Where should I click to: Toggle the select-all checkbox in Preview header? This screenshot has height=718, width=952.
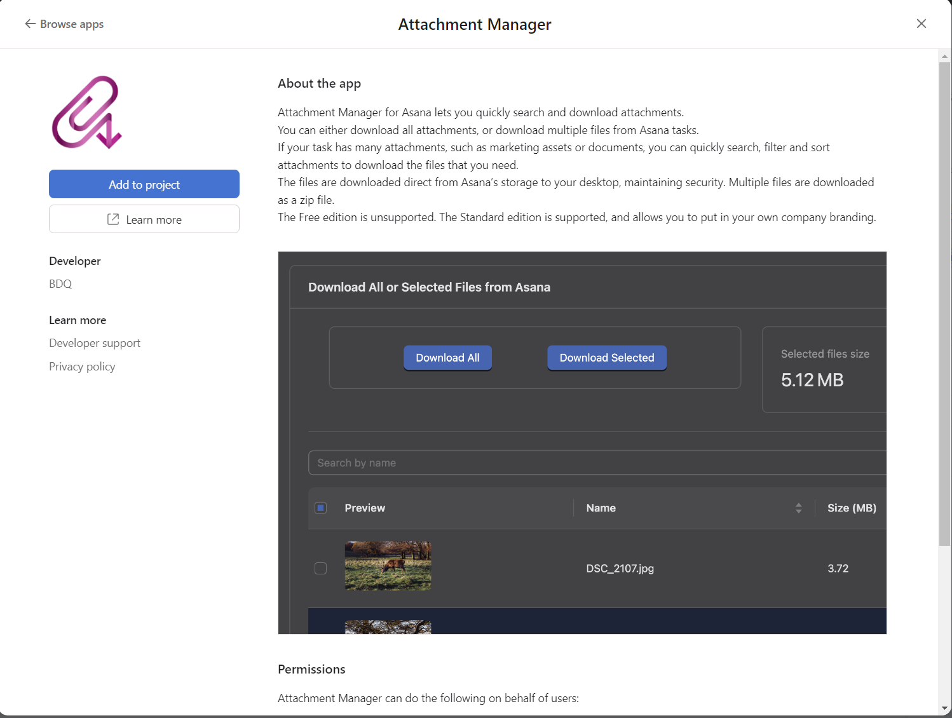pos(321,508)
